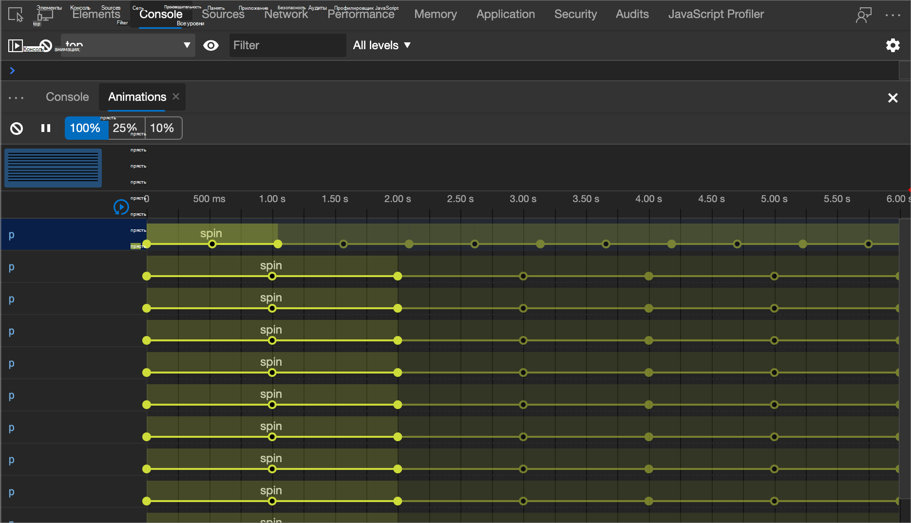The width and height of the screenshot is (911, 523).
Task: Show the console sidebar icon
Action: (15, 46)
